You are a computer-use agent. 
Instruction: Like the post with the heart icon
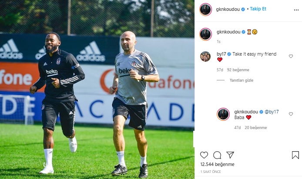point(204,155)
